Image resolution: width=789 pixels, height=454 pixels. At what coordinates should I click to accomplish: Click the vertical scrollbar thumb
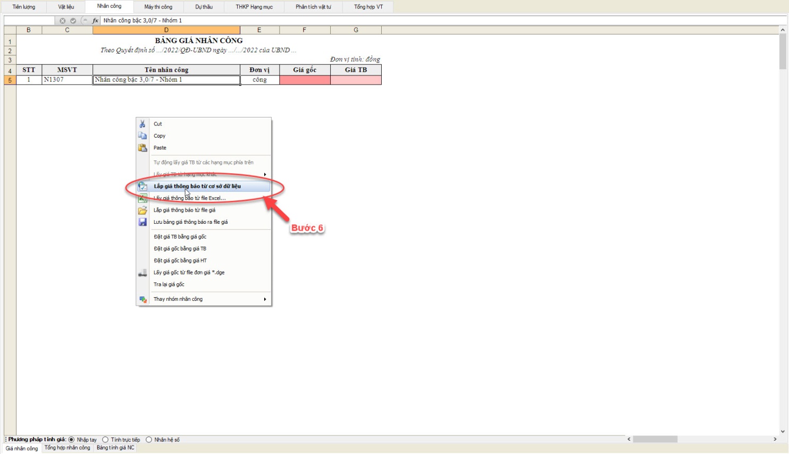click(783, 52)
